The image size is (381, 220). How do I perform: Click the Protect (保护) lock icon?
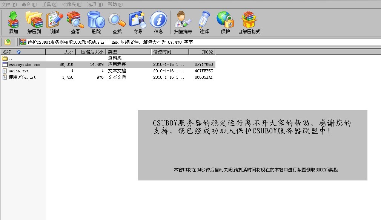(225, 20)
